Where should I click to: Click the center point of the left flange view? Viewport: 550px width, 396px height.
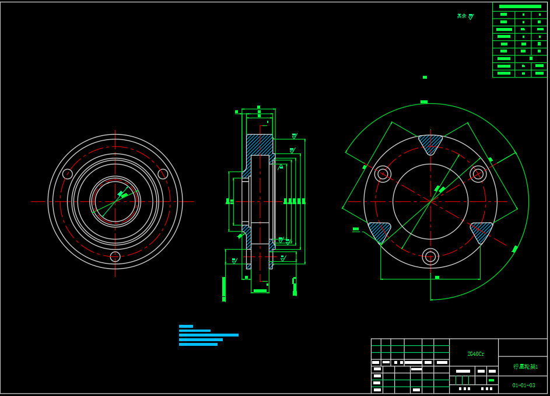pyautogui.click(x=115, y=201)
